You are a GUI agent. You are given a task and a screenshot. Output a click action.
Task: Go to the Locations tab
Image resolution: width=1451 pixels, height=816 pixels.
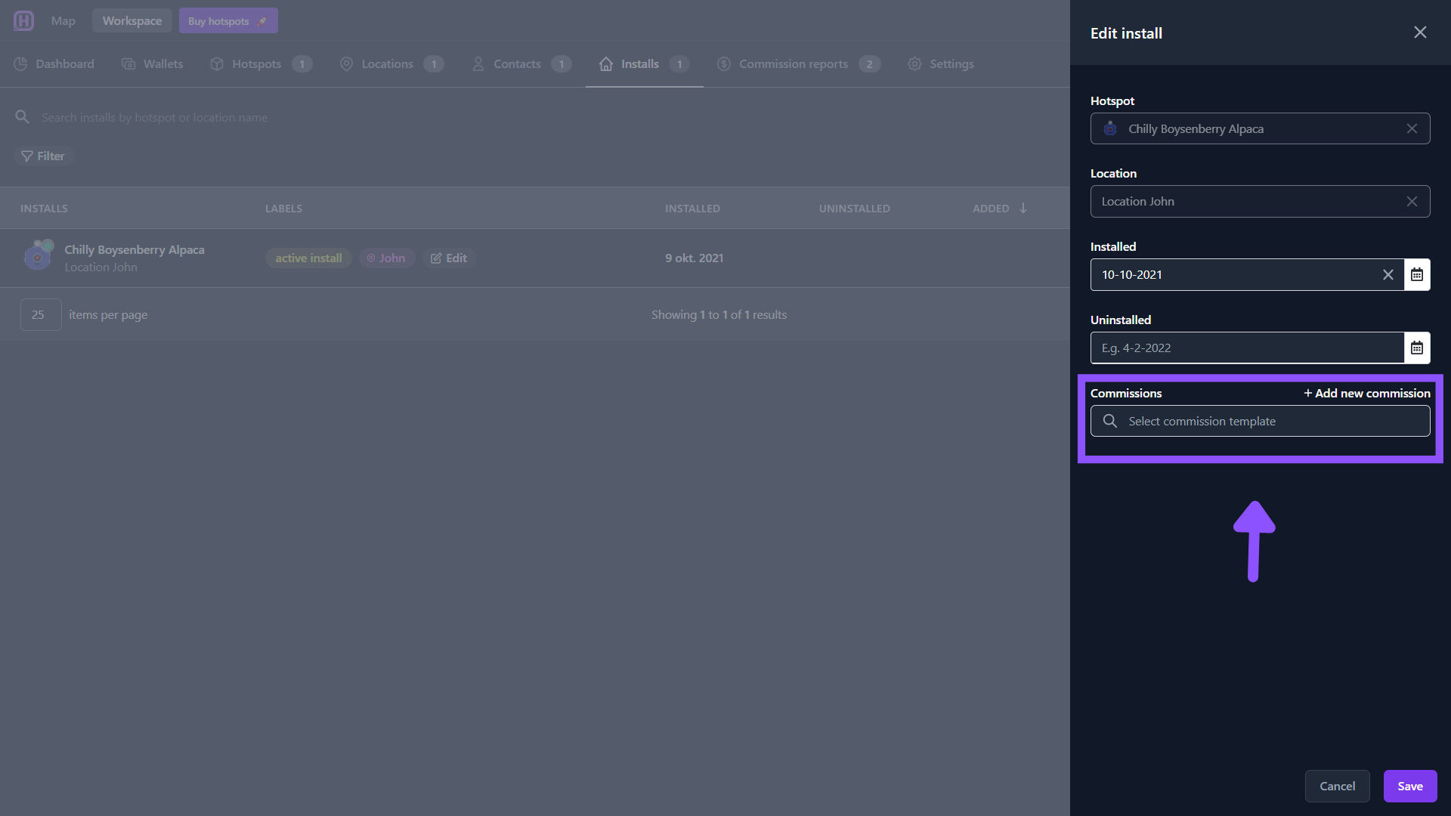tap(391, 64)
